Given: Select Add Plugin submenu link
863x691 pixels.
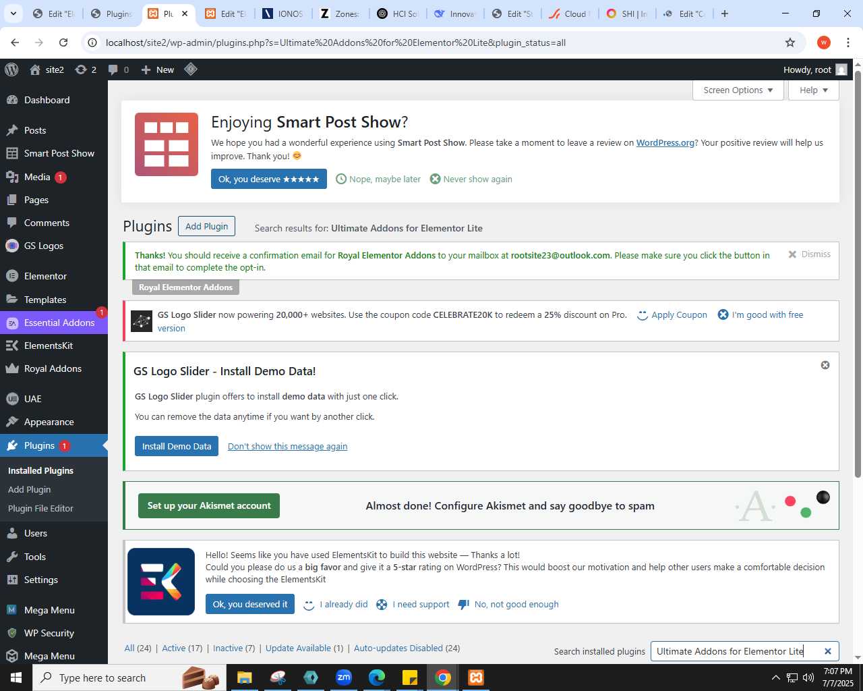Looking at the screenshot, I should click(30, 489).
